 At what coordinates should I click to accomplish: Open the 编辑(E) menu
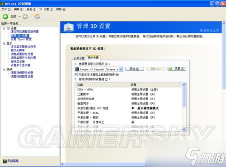(19, 9)
